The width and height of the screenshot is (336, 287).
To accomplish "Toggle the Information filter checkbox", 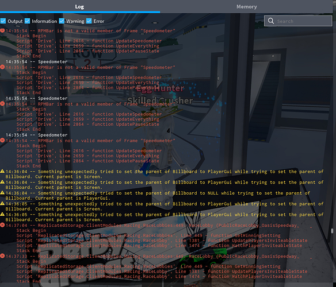I will pyautogui.click(x=27, y=21).
